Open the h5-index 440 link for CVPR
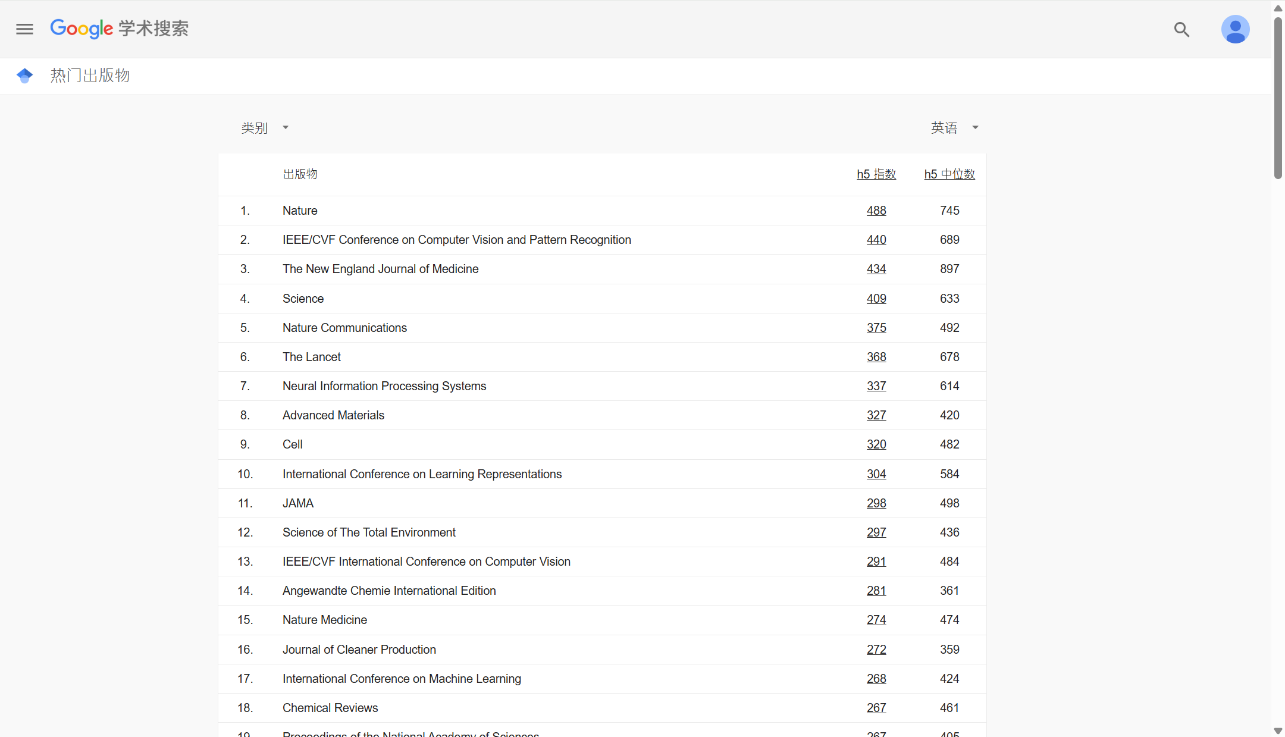The width and height of the screenshot is (1285, 737). (x=876, y=240)
